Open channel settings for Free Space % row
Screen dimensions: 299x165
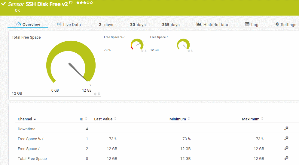[x=286, y=138]
